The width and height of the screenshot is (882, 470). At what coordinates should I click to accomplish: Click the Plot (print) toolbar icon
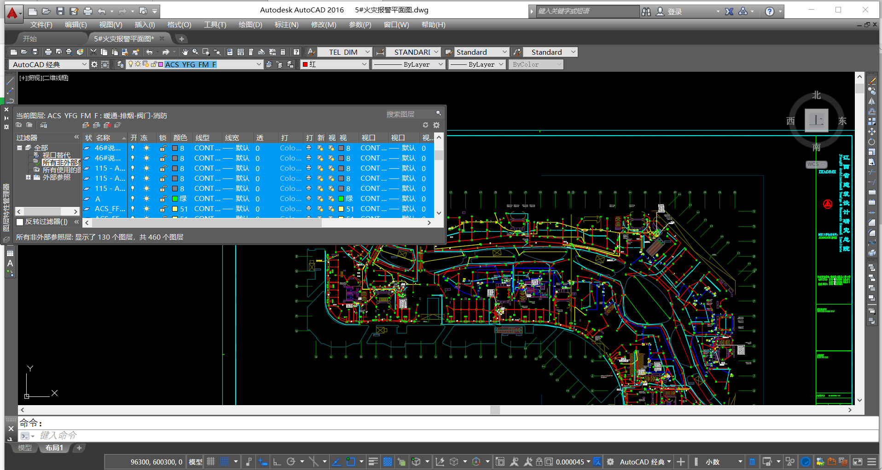[48, 52]
